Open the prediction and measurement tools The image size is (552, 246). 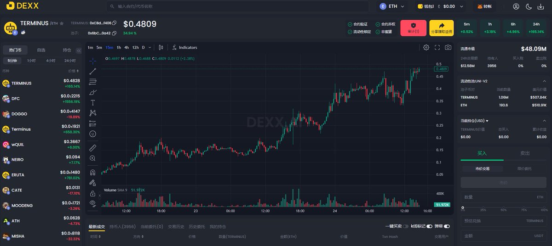coord(92,123)
